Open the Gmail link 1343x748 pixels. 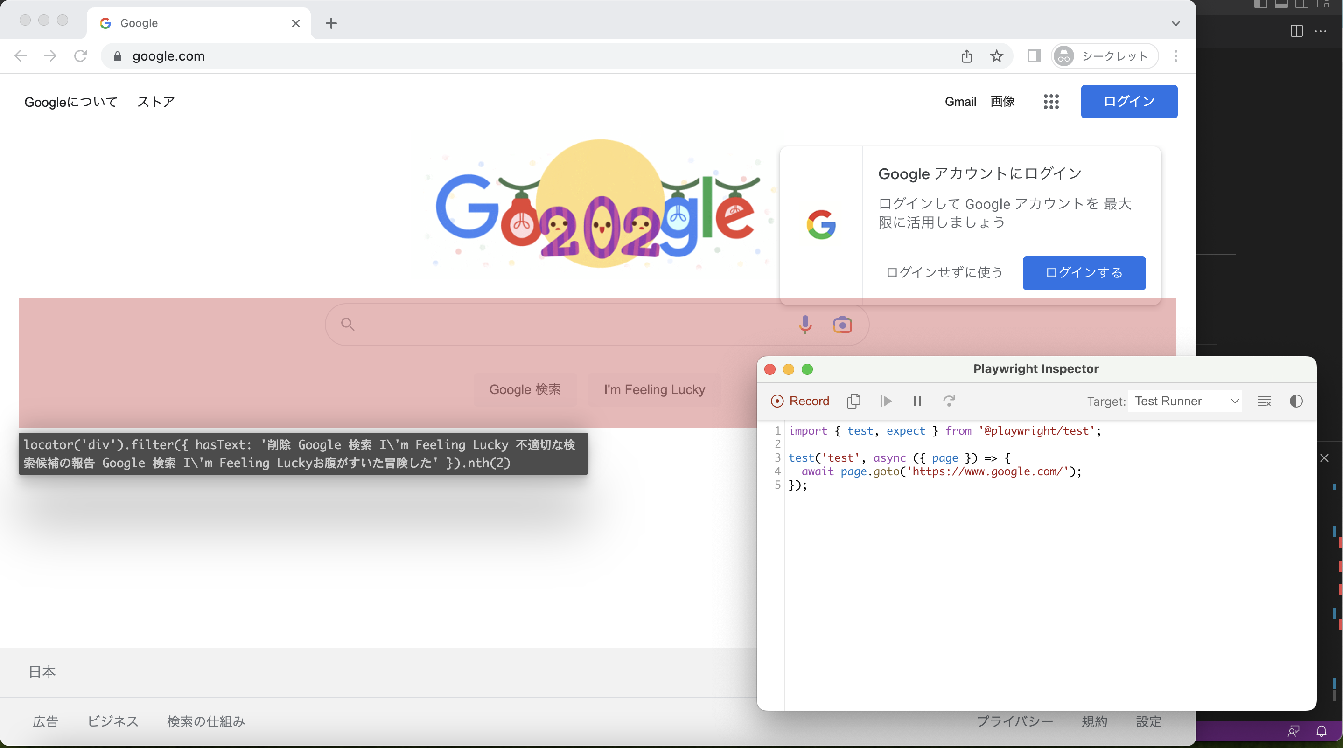coord(960,102)
